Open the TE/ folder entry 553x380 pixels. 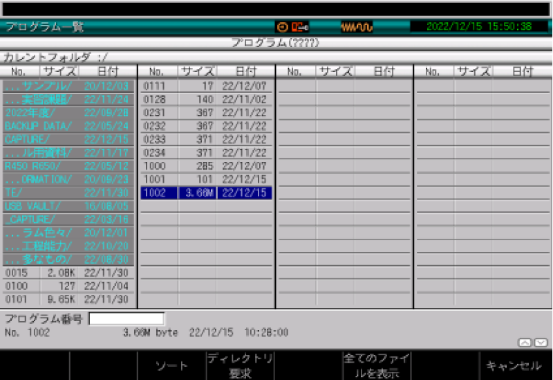(x=68, y=192)
